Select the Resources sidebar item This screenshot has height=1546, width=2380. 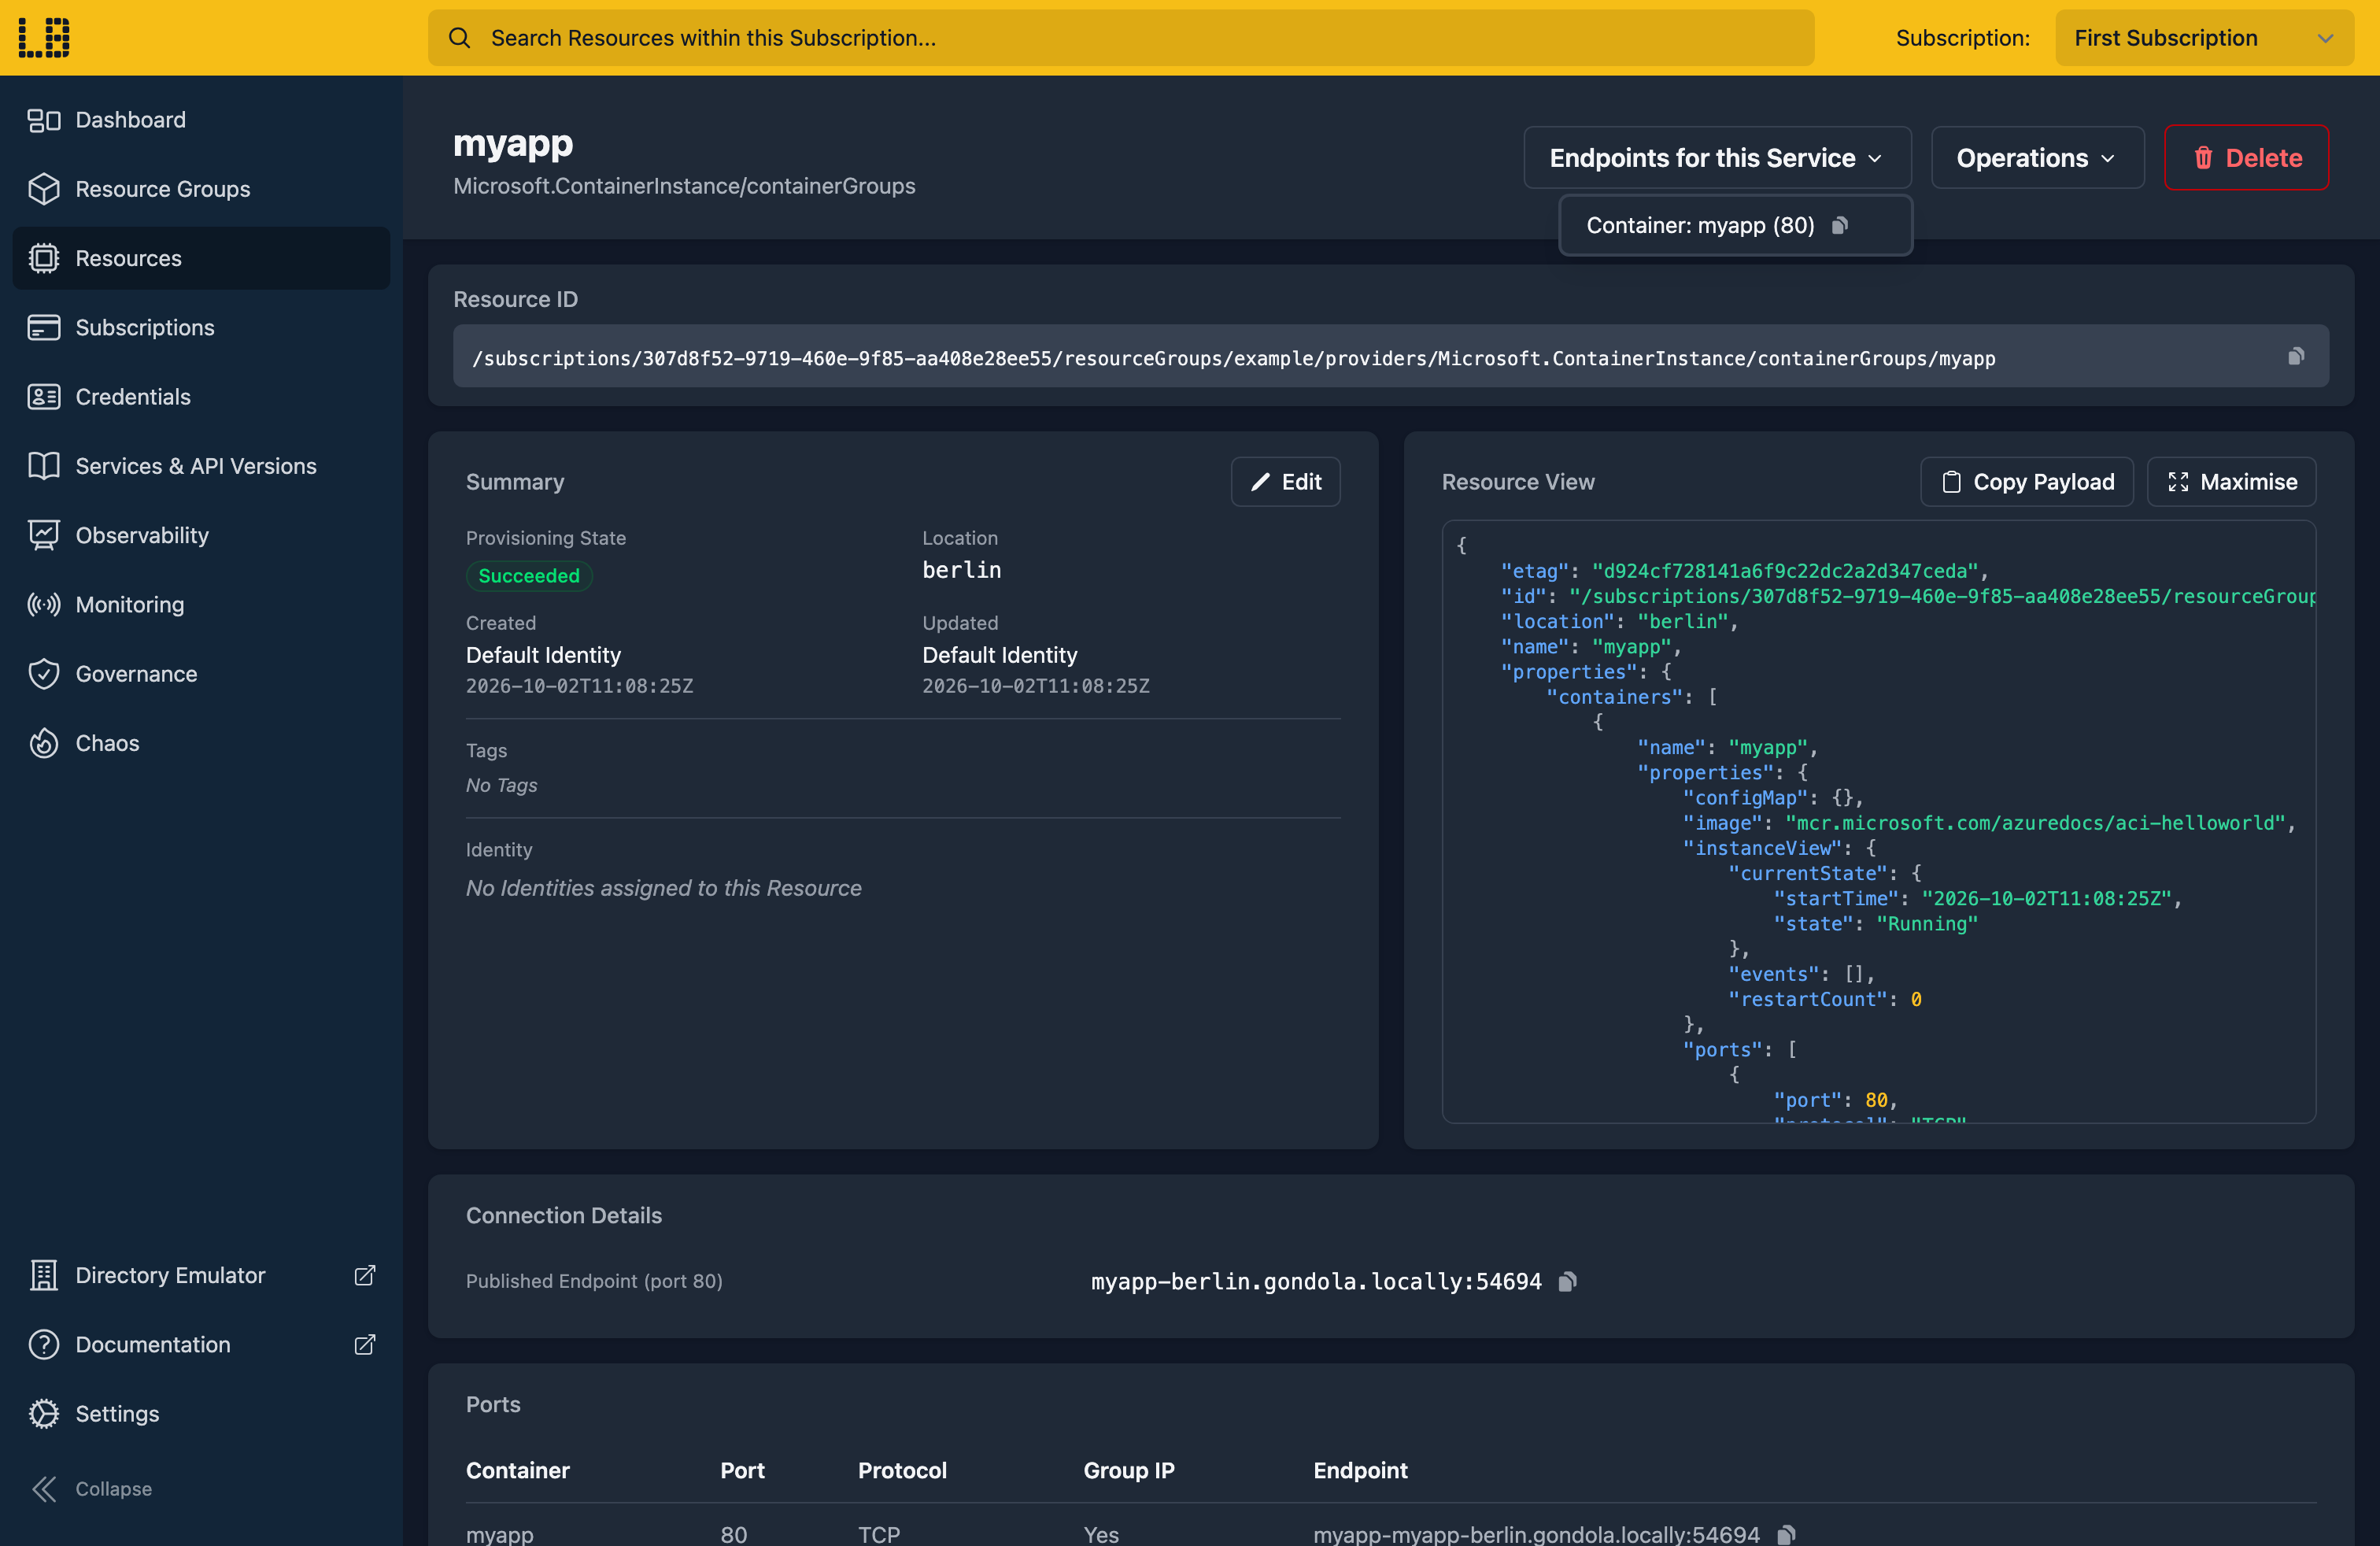pos(201,258)
